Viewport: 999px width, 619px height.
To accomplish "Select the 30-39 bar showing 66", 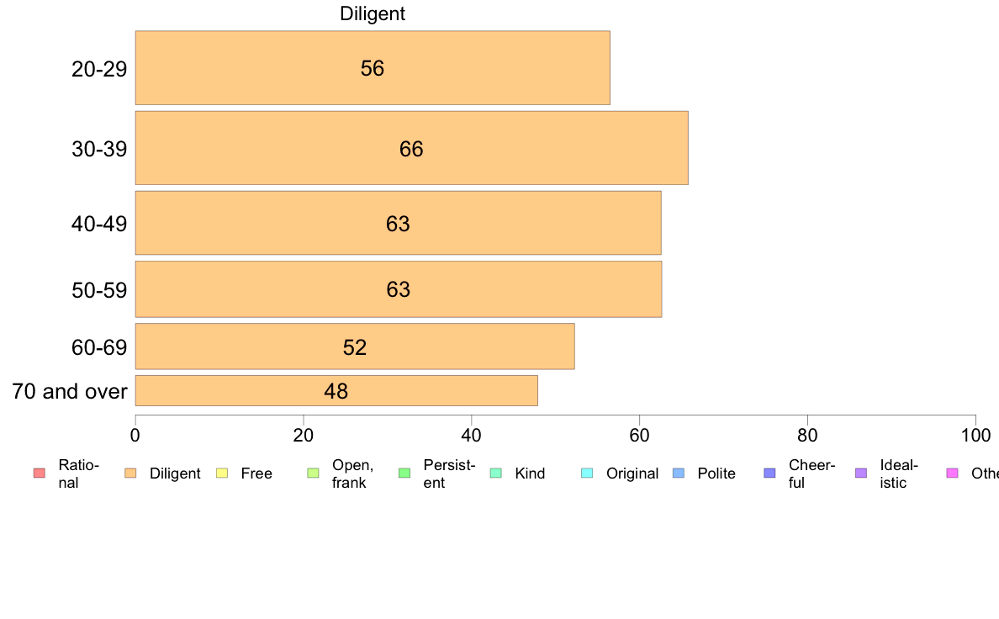I will (x=411, y=148).
